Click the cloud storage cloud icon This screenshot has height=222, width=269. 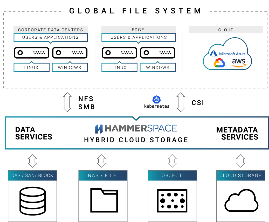point(242,200)
